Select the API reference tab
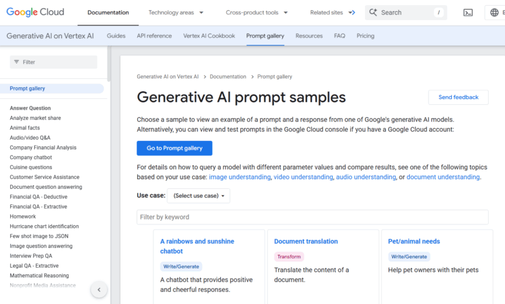Image resolution: width=505 pixels, height=304 pixels. [x=154, y=36]
